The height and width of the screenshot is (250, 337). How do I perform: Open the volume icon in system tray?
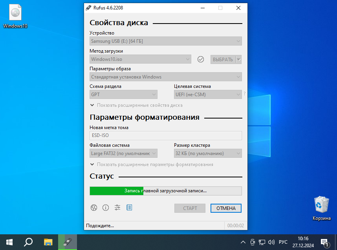[x=271, y=242]
